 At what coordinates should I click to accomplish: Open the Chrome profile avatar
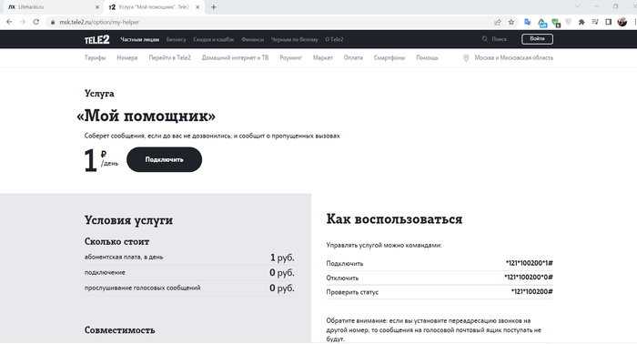[622, 23]
